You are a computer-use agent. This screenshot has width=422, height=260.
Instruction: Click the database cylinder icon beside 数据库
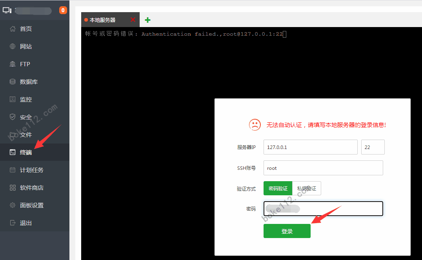pyautogui.click(x=13, y=82)
